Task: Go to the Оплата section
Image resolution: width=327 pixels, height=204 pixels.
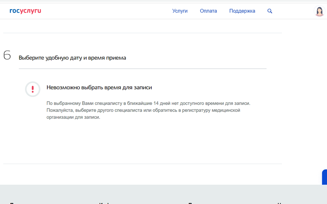Action: [208, 11]
